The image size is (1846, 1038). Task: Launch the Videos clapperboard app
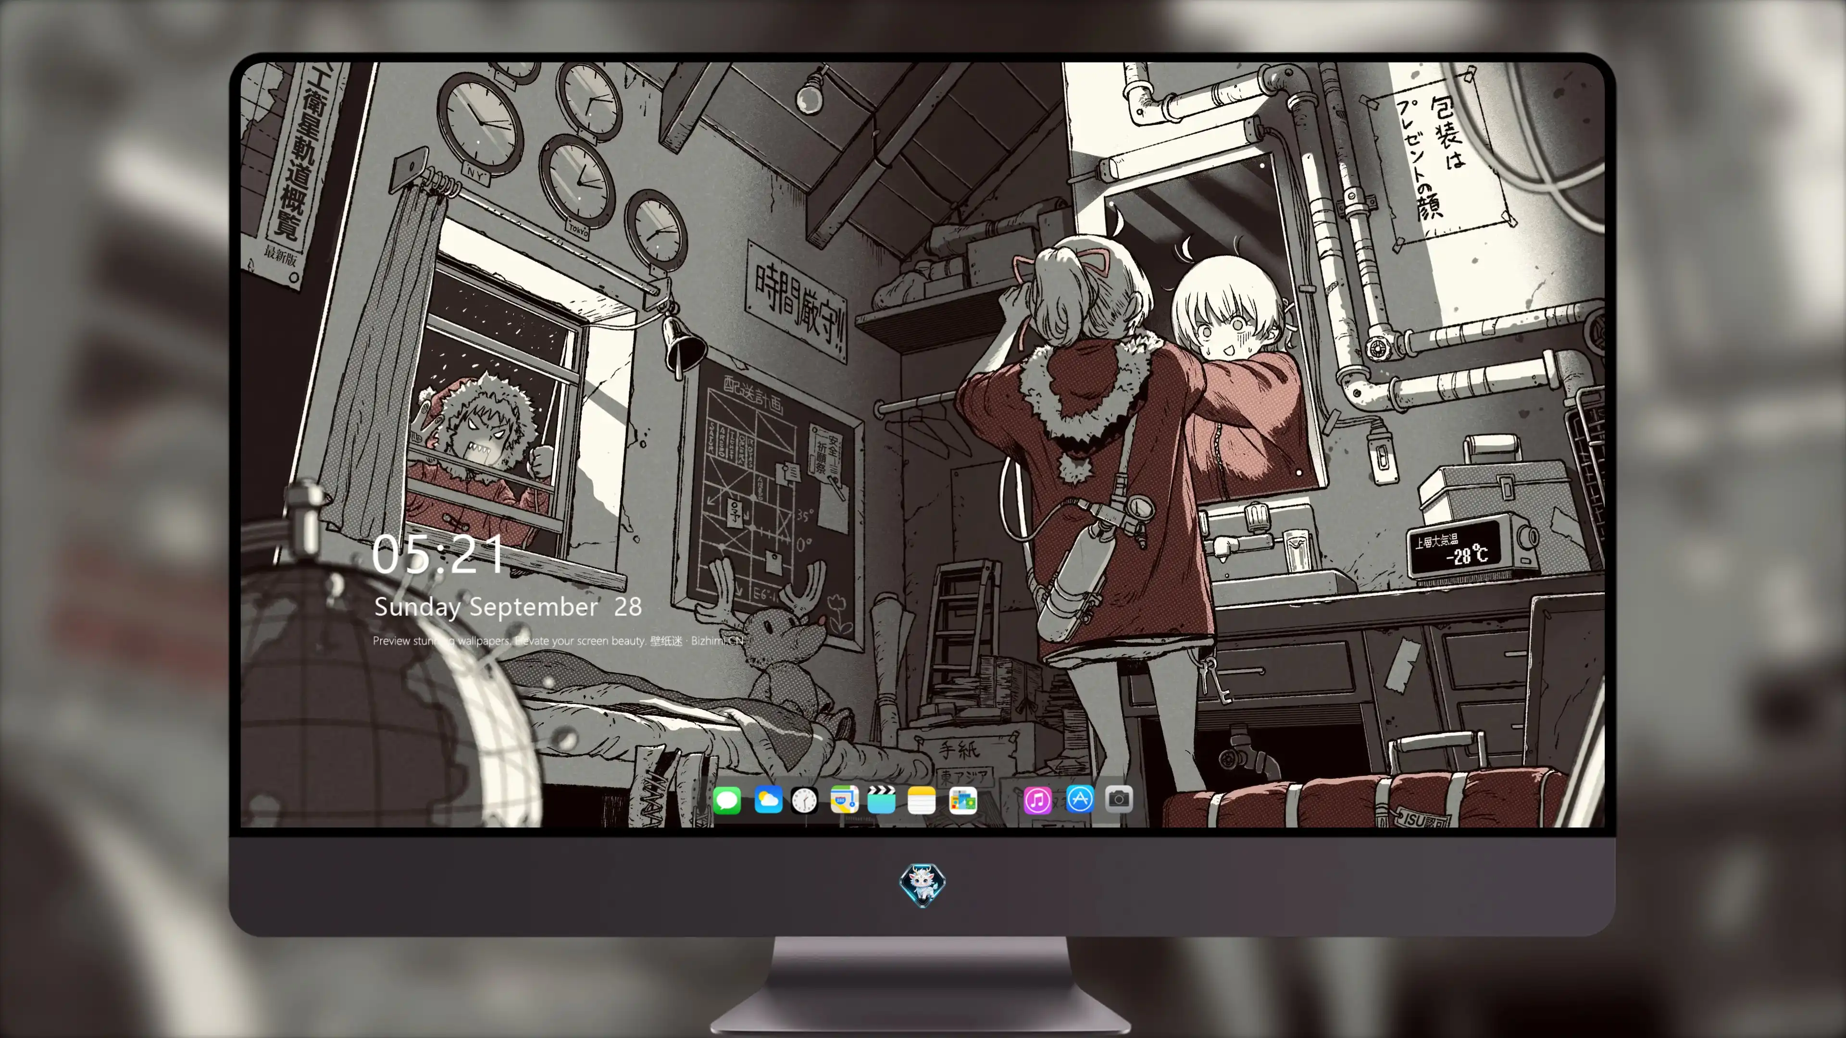(x=882, y=800)
